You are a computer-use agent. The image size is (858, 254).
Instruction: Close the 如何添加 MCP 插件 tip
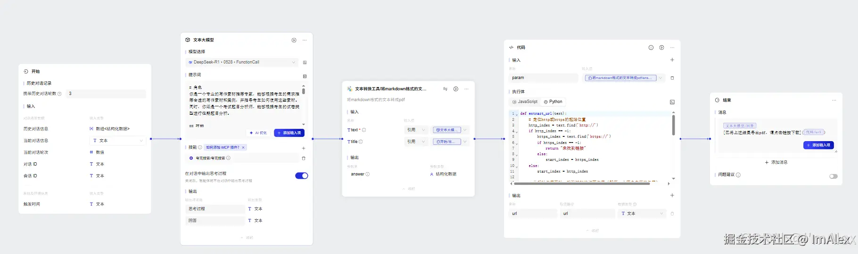tap(243, 147)
